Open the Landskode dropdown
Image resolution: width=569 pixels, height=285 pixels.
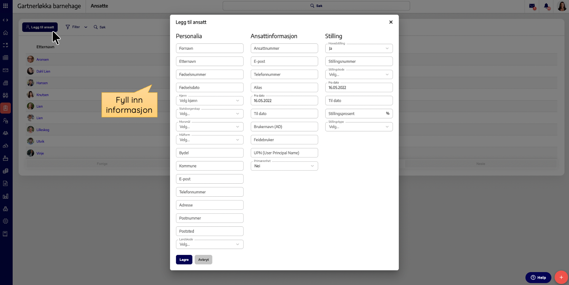210,244
